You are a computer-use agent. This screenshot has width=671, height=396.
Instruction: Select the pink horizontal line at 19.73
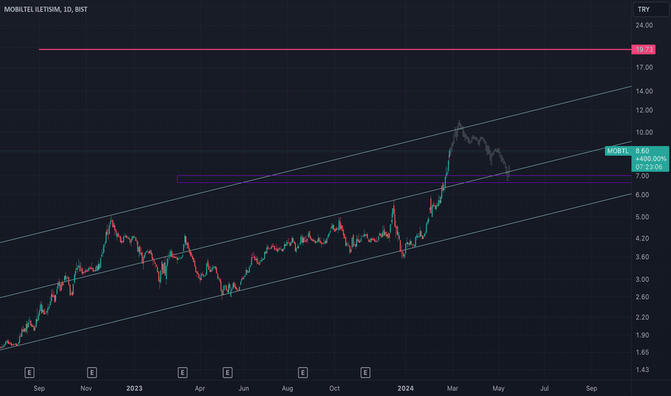coord(334,50)
